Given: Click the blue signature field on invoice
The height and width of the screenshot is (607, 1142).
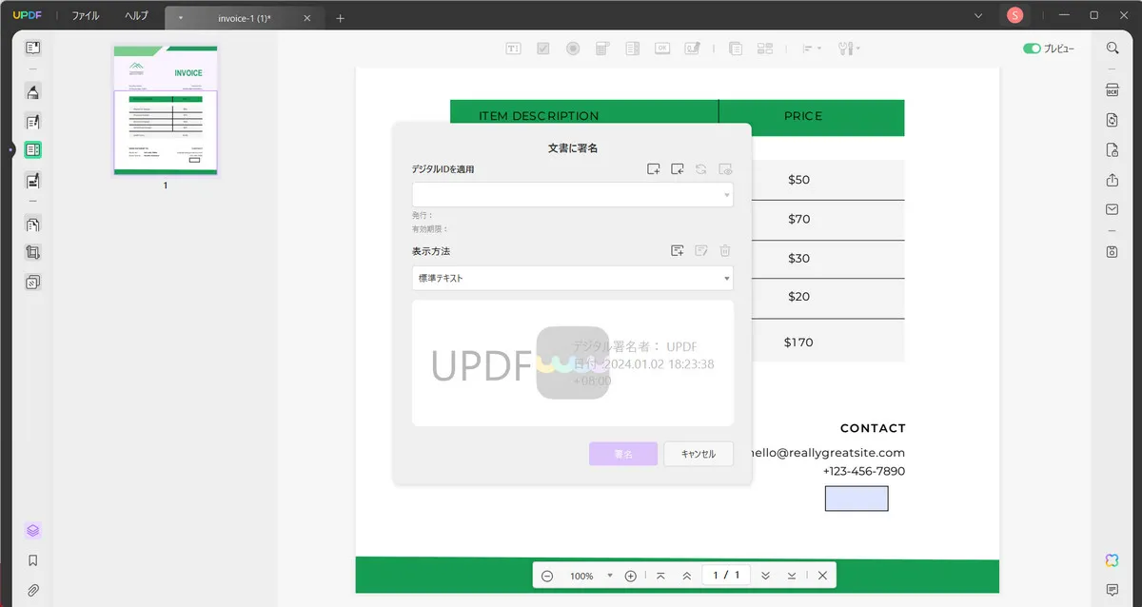Looking at the screenshot, I should pyautogui.click(x=856, y=499).
